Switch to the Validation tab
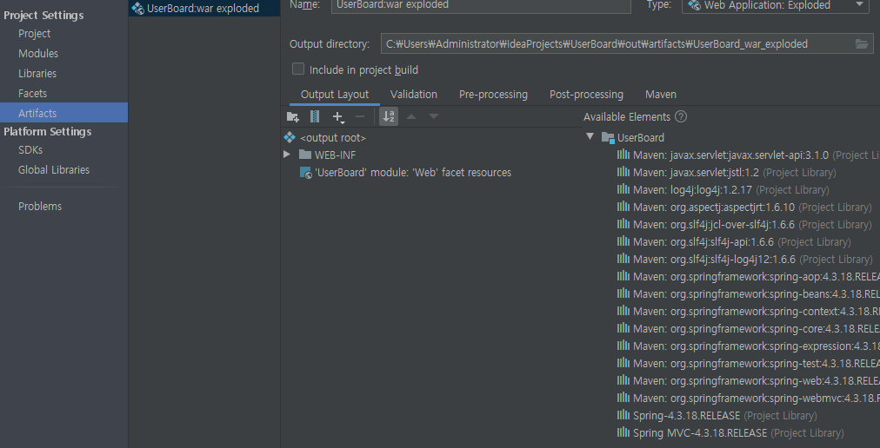 [414, 94]
